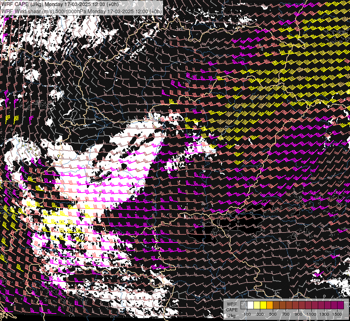Click the 100 legend tick label
The width and height of the screenshot is (350, 321).
click(x=247, y=314)
